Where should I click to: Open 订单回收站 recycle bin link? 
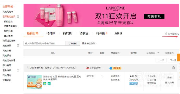[x=172, y=34]
